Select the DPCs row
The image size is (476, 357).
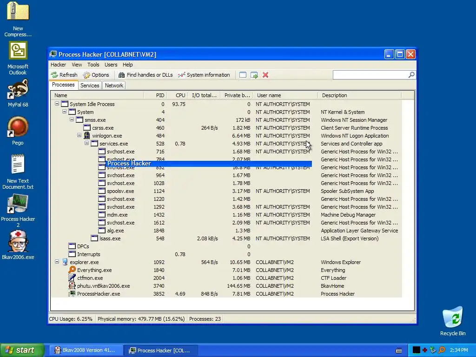click(x=226, y=246)
